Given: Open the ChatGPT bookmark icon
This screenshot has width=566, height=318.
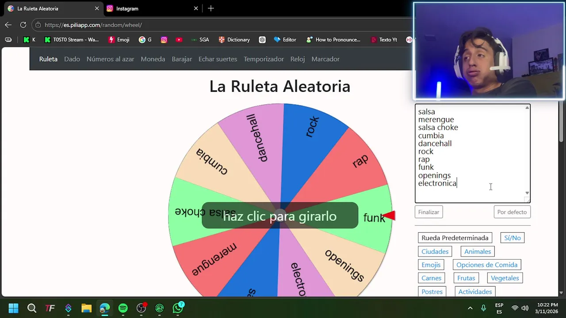Looking at the screenshot, I should (x=262, y=40).
